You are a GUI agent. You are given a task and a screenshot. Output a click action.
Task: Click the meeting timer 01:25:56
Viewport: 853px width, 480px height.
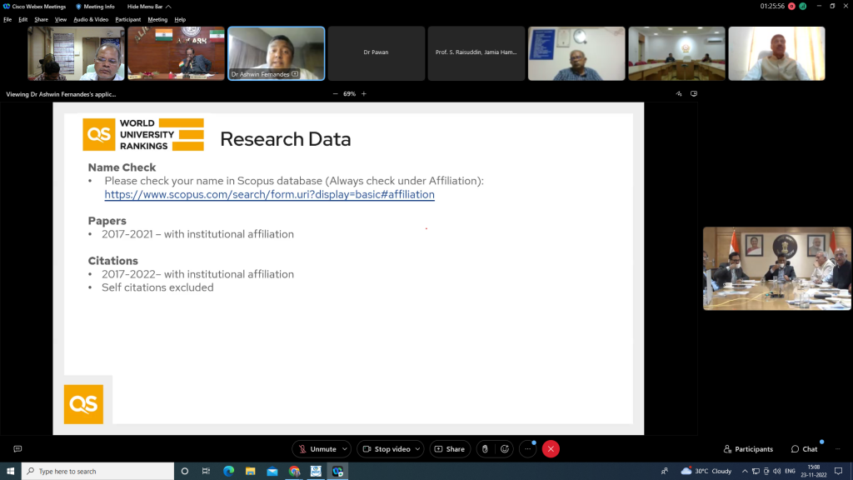pos(772,7)
